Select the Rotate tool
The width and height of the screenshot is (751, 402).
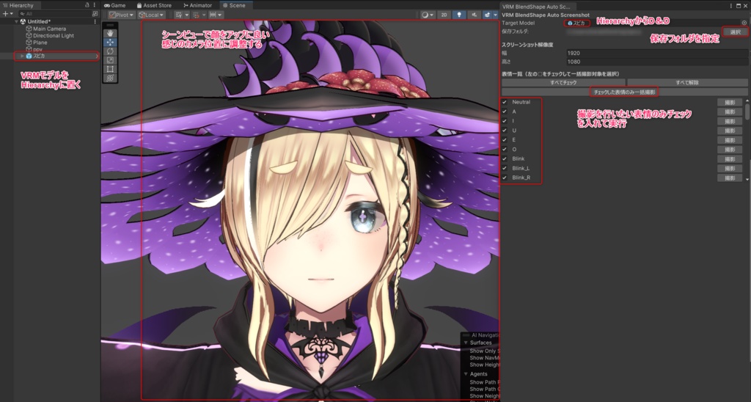pos(110,51)
